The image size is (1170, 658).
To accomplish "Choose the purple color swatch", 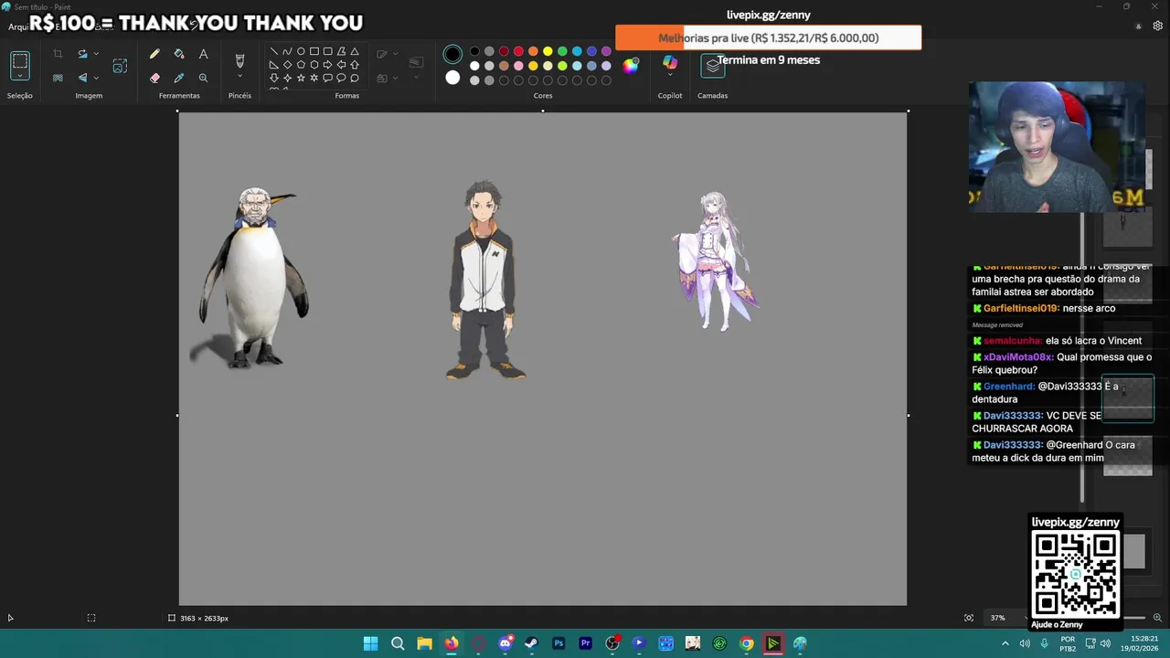I will [606, 51].
